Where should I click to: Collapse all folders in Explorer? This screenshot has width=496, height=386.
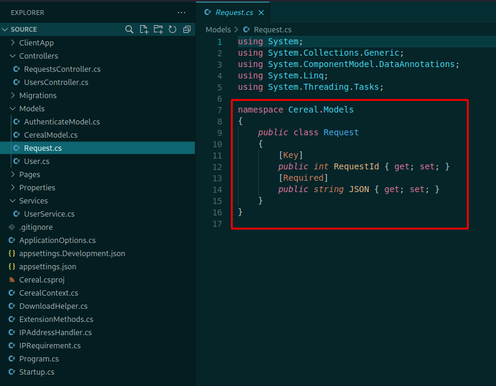(187, 29)
